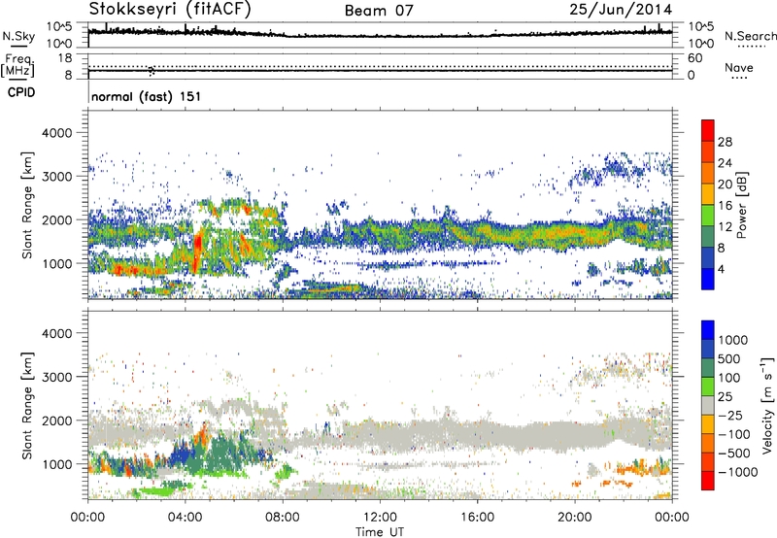Image resolution: width=777 pixels, height=538 pixels.
Task: Click the N.Sky legend label
Action: pyautogui.click(x=18, y=36)
